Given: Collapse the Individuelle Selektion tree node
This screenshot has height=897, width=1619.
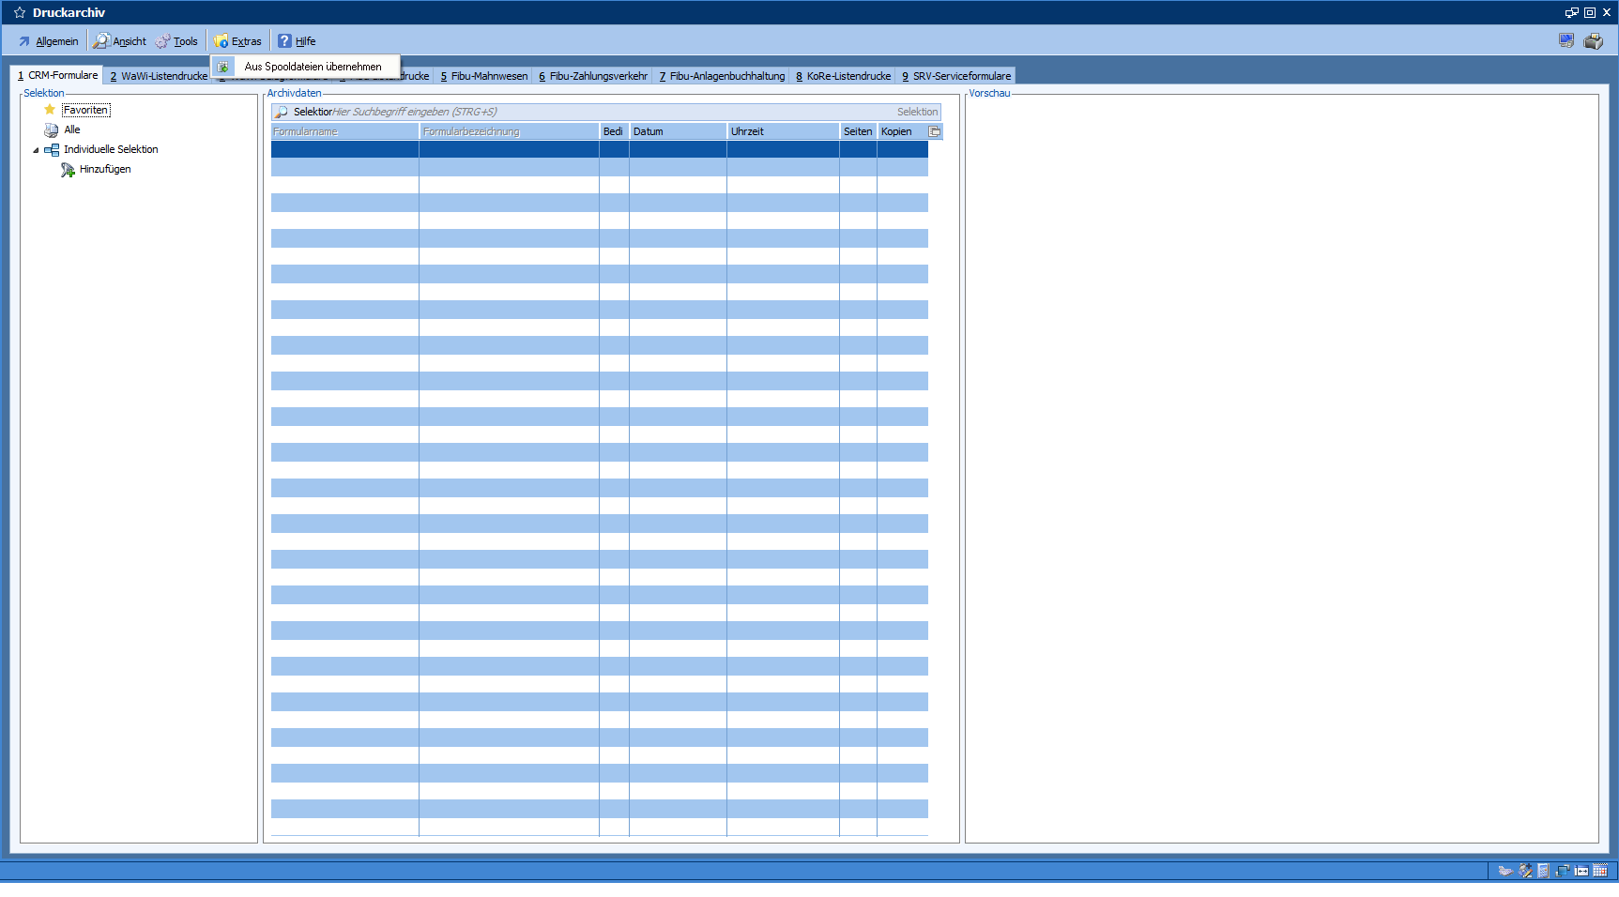Looking at the screenshot, I should 36,150.
